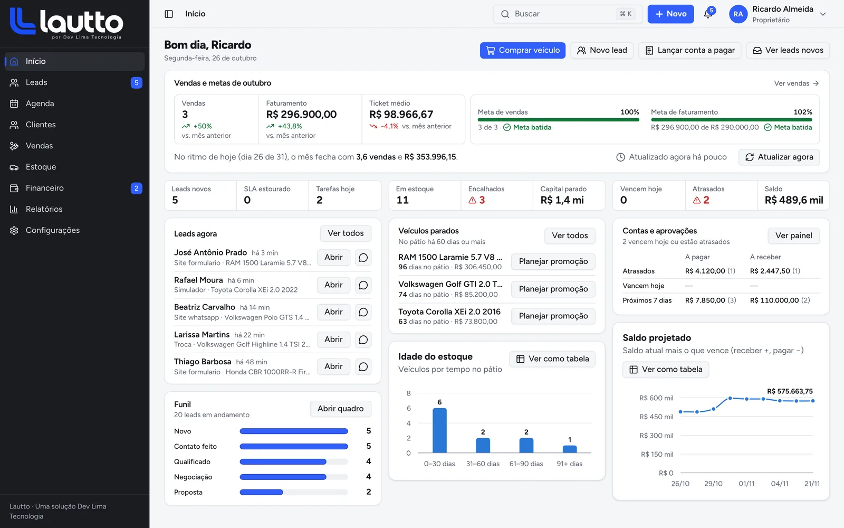Image resolution: width=844 pixels, height=528 pixels.
Task: Click the Buscar search field
Action: 568,14
